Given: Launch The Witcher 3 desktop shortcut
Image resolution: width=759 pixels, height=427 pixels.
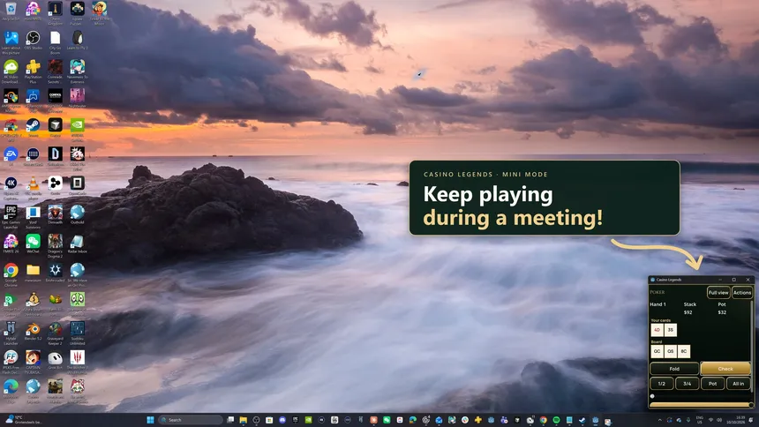Looking at the screenshot, I should 77,362.
